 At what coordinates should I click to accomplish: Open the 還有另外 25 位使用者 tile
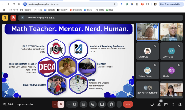tap(147, 90)
